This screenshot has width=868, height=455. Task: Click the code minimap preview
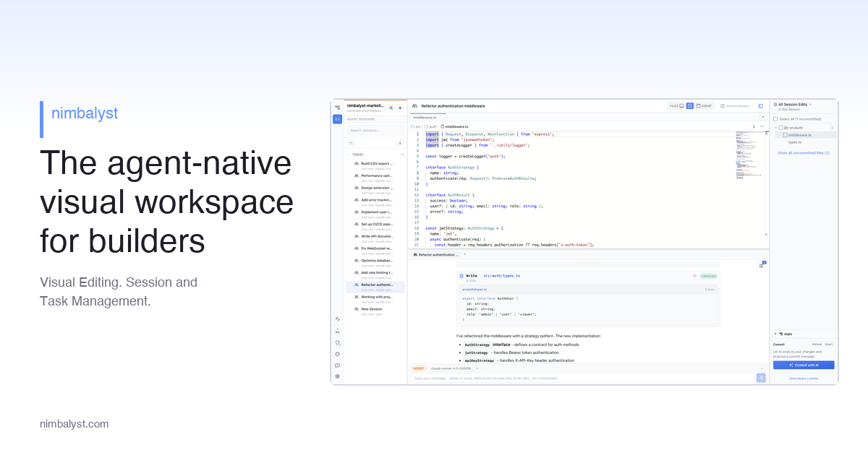point(750,159)
